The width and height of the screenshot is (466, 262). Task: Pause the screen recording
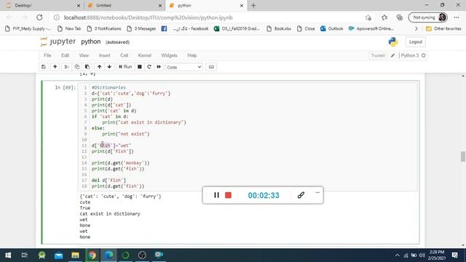[216, 195]
